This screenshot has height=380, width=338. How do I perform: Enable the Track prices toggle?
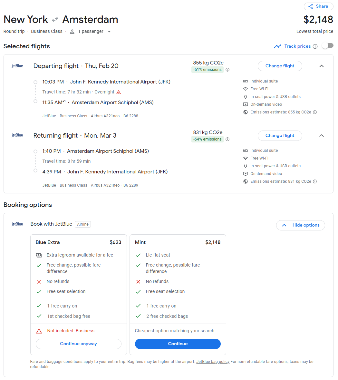point(327,46)
